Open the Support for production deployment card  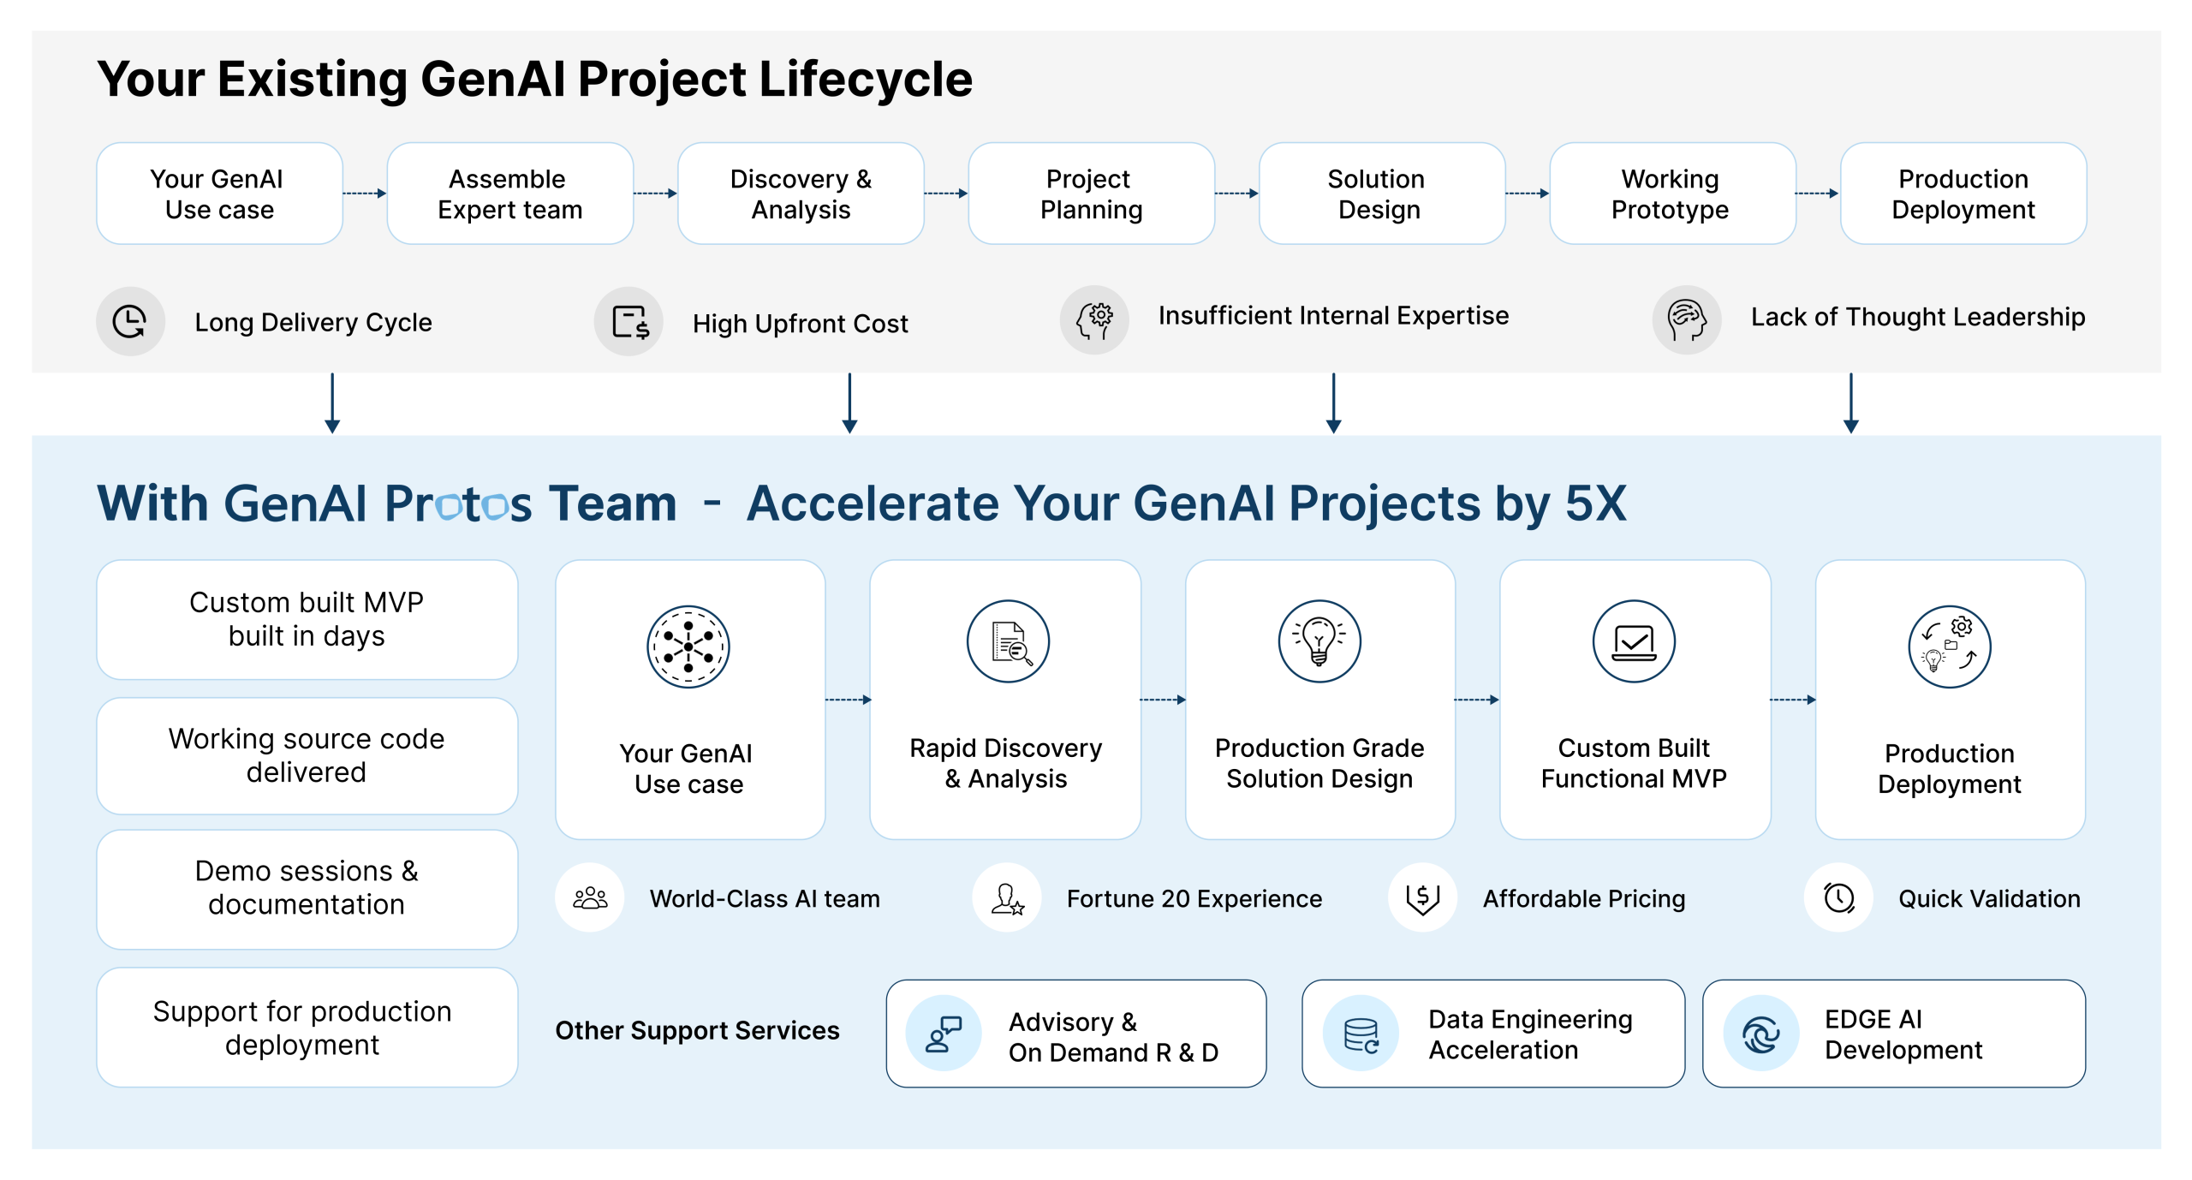[307, 1028]
